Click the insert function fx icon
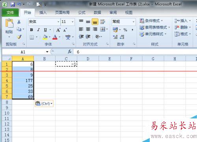This screenshot has width=197, height=142. 70,52
